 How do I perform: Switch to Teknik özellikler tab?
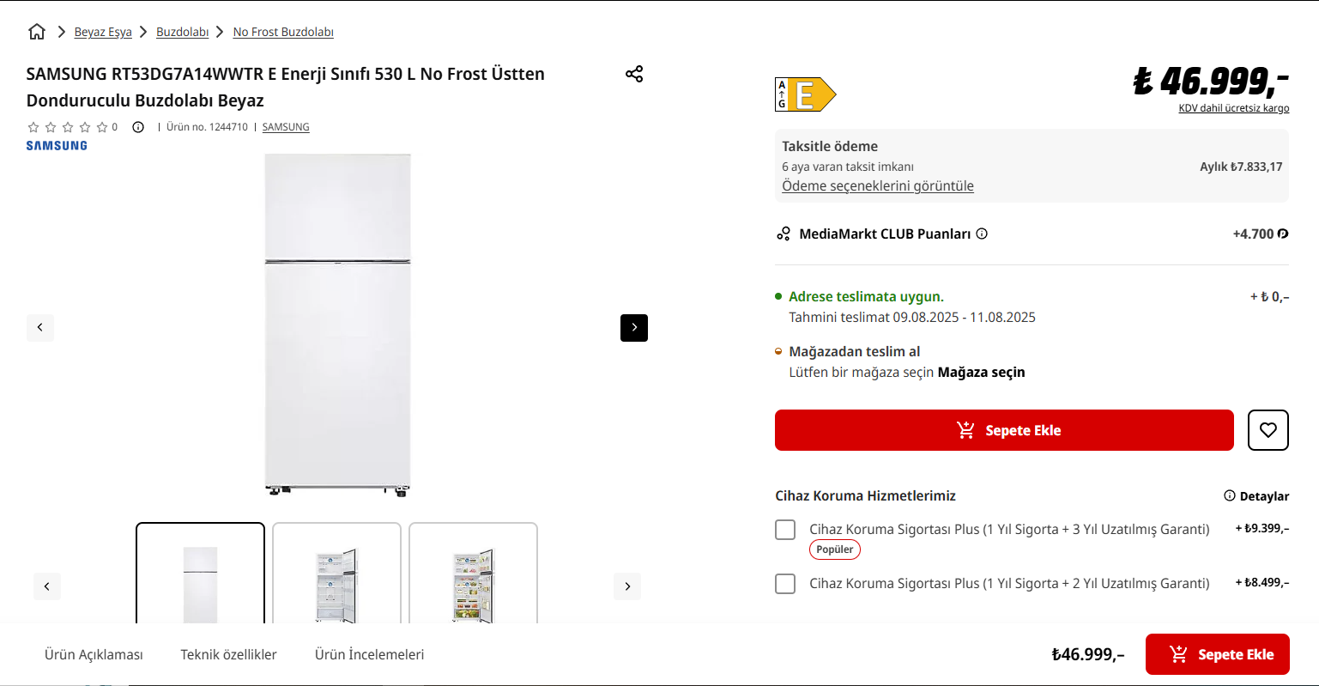[228, 654]
